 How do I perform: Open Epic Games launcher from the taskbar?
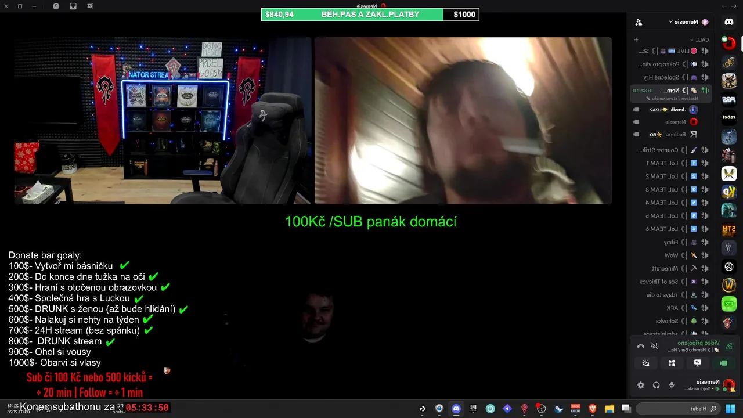tap(473, 408)
